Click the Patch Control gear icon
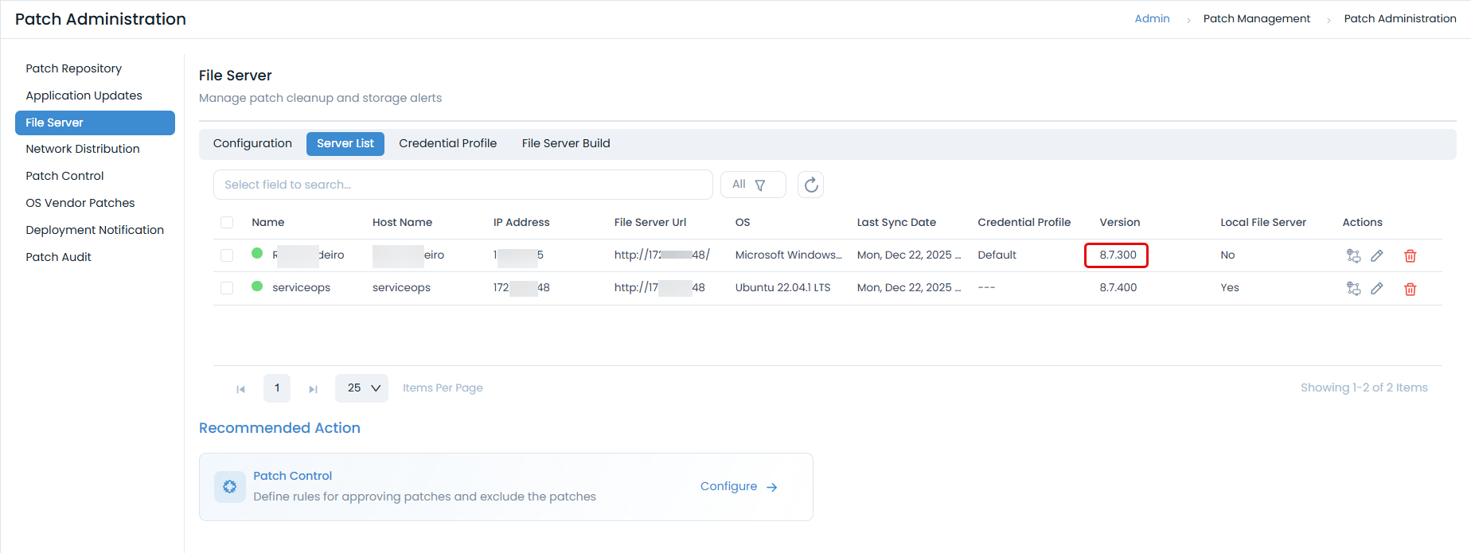The height and width of the screenshot is (553, 1471). [229, 486]
